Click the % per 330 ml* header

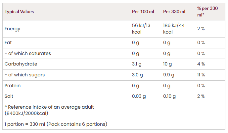click(207, 12)
